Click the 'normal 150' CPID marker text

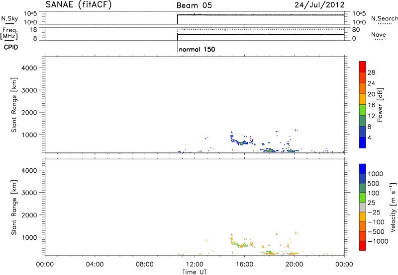(x=197, y=49)
